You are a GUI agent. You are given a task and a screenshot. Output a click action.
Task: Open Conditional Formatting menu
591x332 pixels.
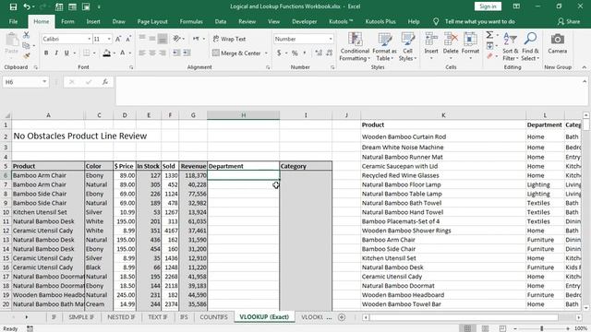click(x=355, y=47)
